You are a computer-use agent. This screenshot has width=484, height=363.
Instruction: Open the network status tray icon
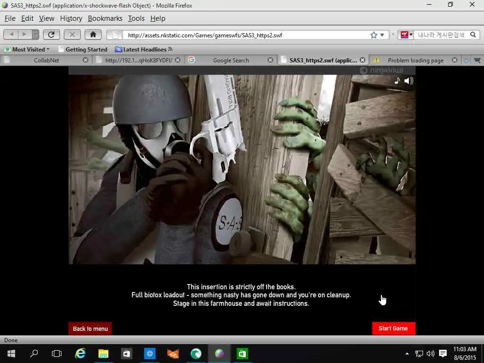419,354
